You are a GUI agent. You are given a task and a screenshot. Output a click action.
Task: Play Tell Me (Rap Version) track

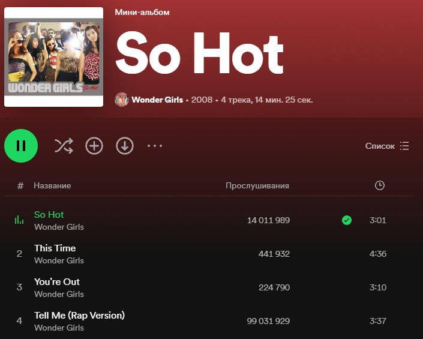(79, 315)
